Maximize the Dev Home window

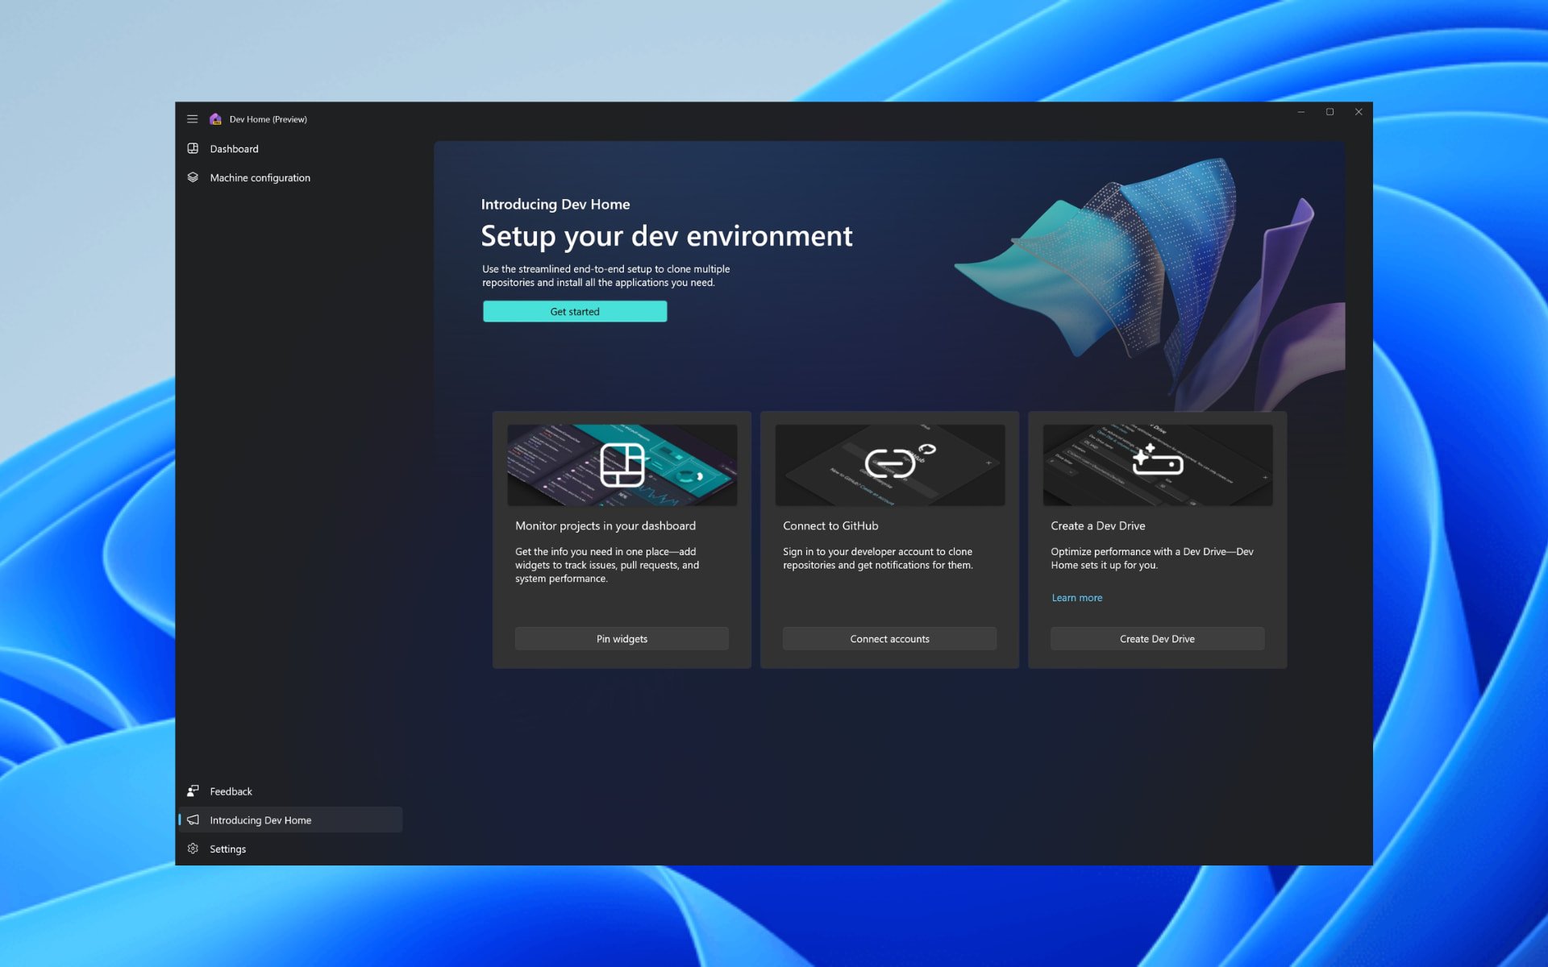coord(1330,112)
